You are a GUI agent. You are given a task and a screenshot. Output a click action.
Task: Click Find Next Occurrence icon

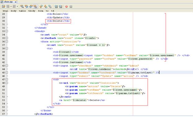pyautogui.click(x=31, y=6)
